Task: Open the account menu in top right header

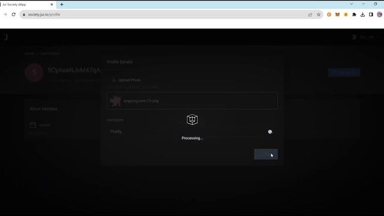Action: (x=366, y=37)
